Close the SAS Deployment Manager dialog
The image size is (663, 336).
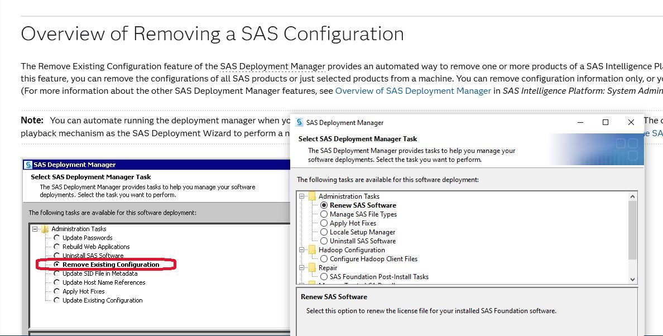pyautogui.click(x=631, y=123)
